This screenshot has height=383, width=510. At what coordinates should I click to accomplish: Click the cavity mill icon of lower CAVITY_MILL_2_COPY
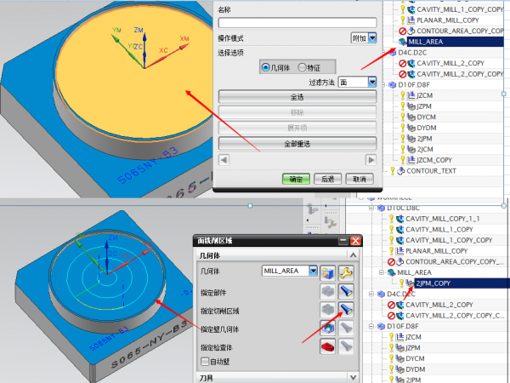[x=400, y=305]
